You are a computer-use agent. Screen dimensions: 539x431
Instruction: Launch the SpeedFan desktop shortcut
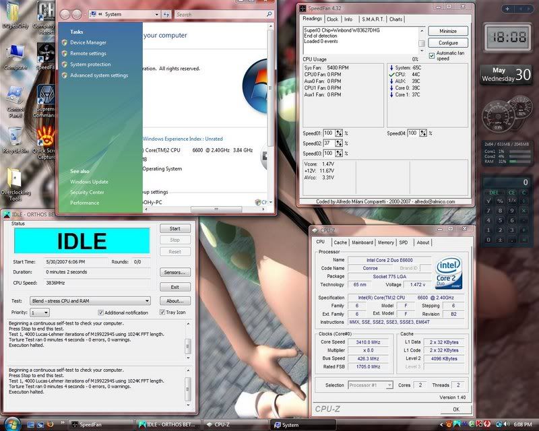tap(45, 57)
